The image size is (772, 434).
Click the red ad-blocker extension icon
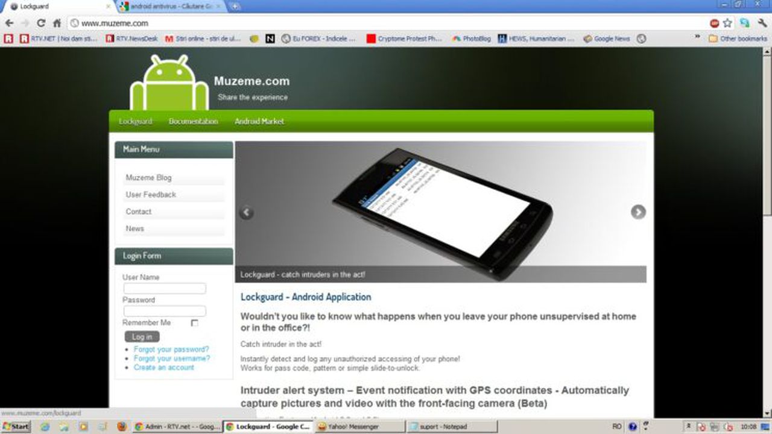715,23
